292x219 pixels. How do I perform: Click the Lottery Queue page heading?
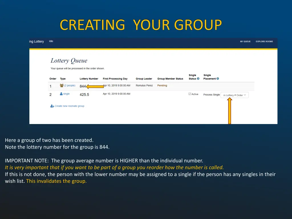69,61
